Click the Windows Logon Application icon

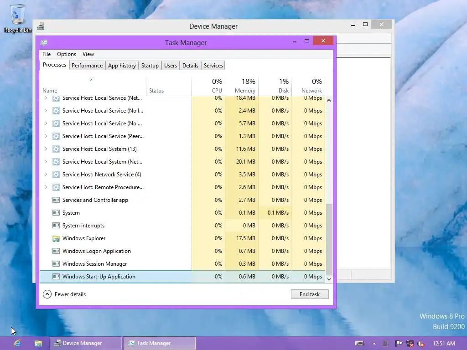pyautogui.click(x=56, y=251)
